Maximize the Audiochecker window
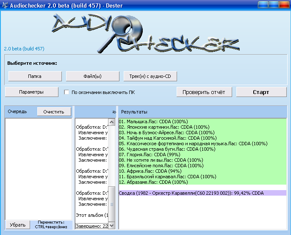291x235 pixels. tap(273, 4)
